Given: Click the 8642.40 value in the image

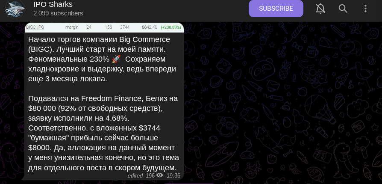Looking at the screenshot, I should 150,27.
